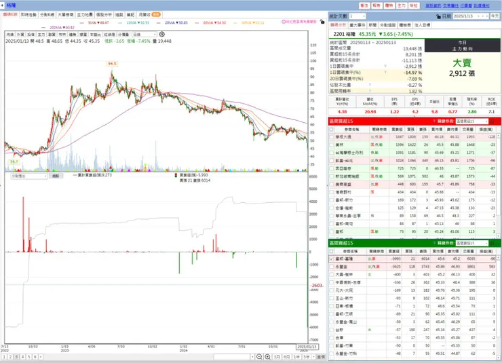The height and width of the screenshot is (363, 502).
Task: Check the 摩根大通 broker checkbox
Action: (332, 137)
